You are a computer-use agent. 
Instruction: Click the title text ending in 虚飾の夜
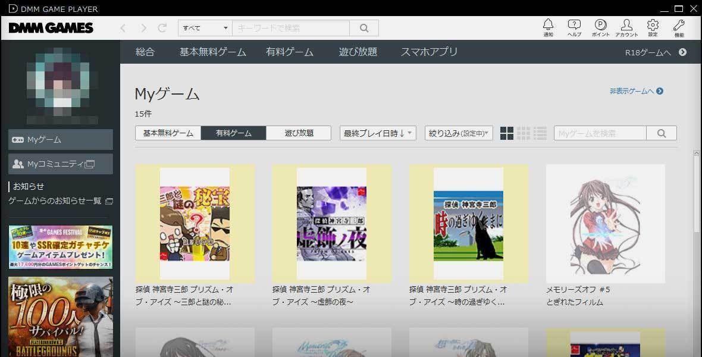coord(321,296)
